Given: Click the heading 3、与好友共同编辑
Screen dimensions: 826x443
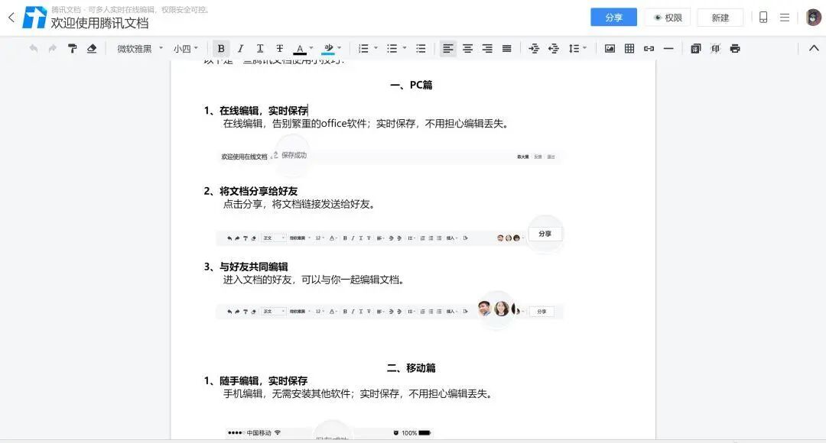Looking at the screenshot, I should pyautogui.click(x=246, y=267).
